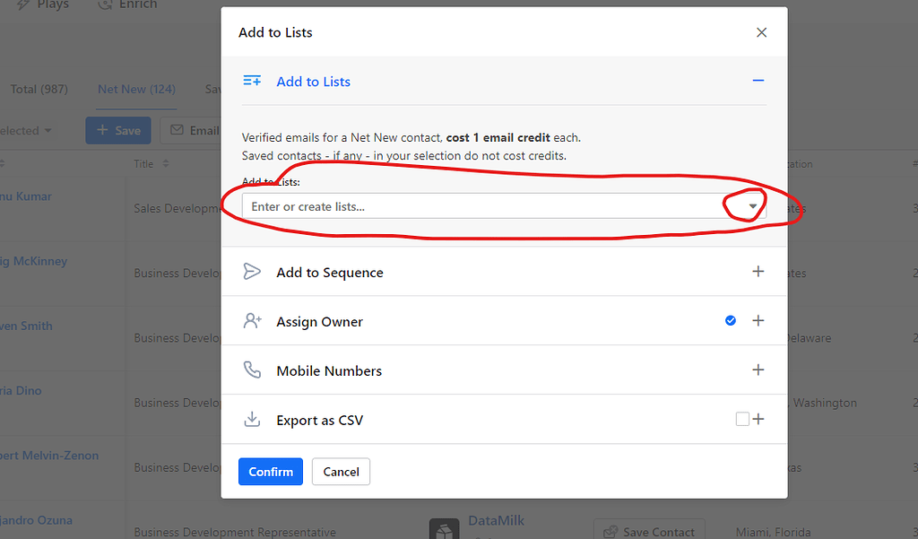Viewport: 918px width, 539px height.
Task: Click the Confirm button
Action: tap(270, 471)
